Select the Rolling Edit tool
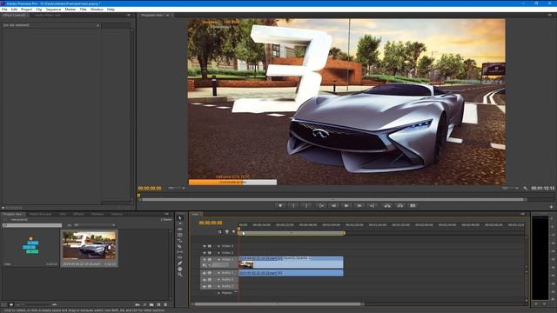The width and height of the screenshot is (557, 313). pos(180,235)
